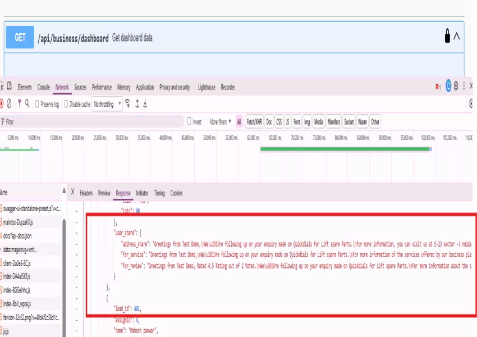Switch to the Console tab
477x337 pixels.
43,87
